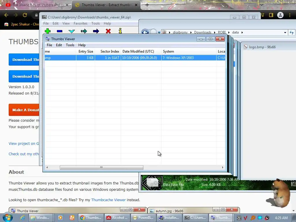This screenshot has width=296, height=222.
Task: Open the Help menu in Thumbs Viewer
Action: pyautogui.click(x=82, y=45)
